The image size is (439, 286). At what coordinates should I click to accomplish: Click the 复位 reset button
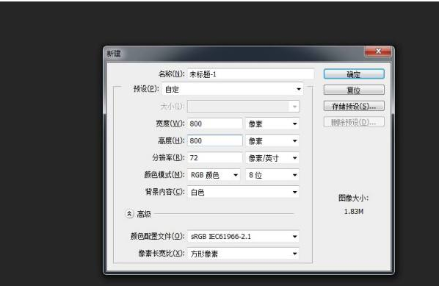pos(354,90)
